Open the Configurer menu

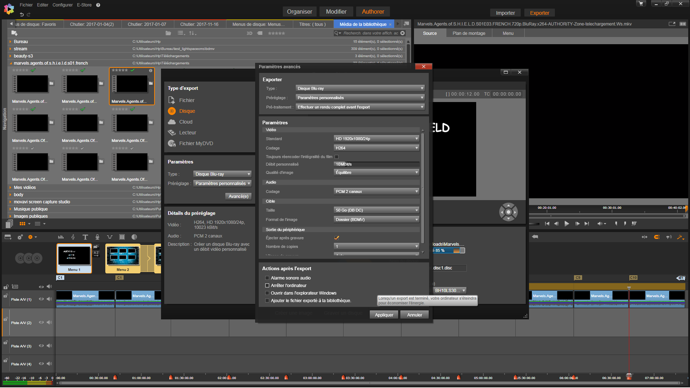63,5
